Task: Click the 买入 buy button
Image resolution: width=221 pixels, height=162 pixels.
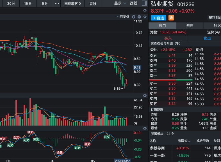Action: click(x=168, y=38)
